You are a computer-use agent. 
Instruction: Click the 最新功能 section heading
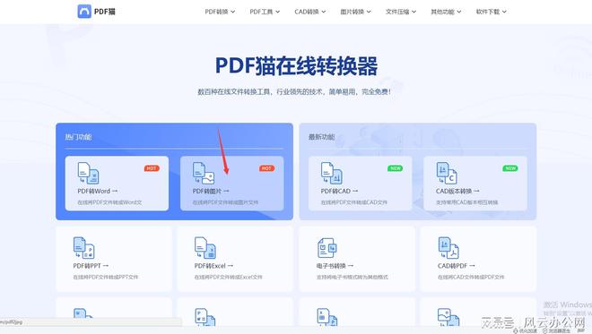(x=322, y=137)
